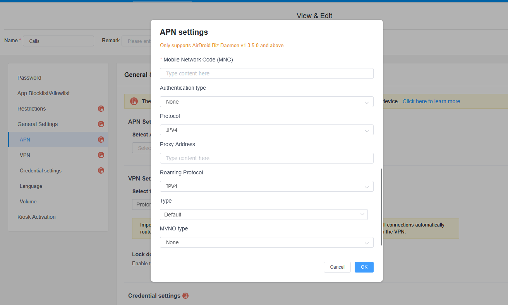Open the Protocol dropdown showing IPV4

[x=266, y=130]
